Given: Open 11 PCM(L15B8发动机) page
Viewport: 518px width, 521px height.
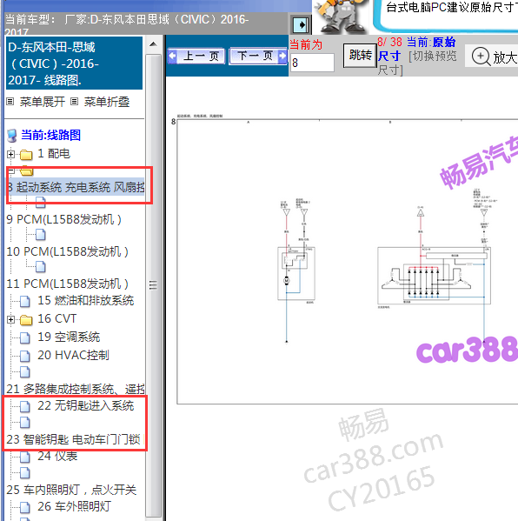Looking at the screenshot, I should [68, 284].
